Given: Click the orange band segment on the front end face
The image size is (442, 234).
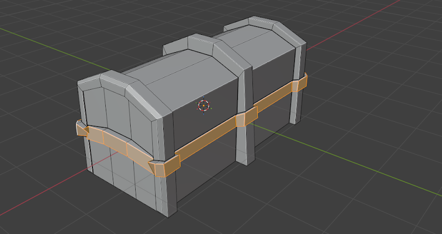Looking at the screenshot, I should (115, 143).
